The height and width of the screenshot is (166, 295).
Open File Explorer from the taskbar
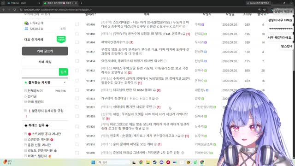click(148, 162)
